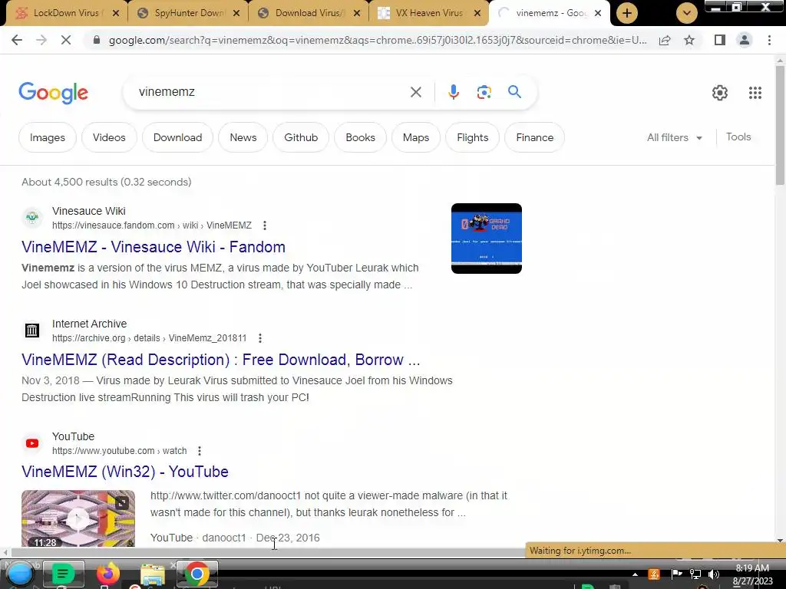
Task: Share this page icon
Action: (665, 40)
